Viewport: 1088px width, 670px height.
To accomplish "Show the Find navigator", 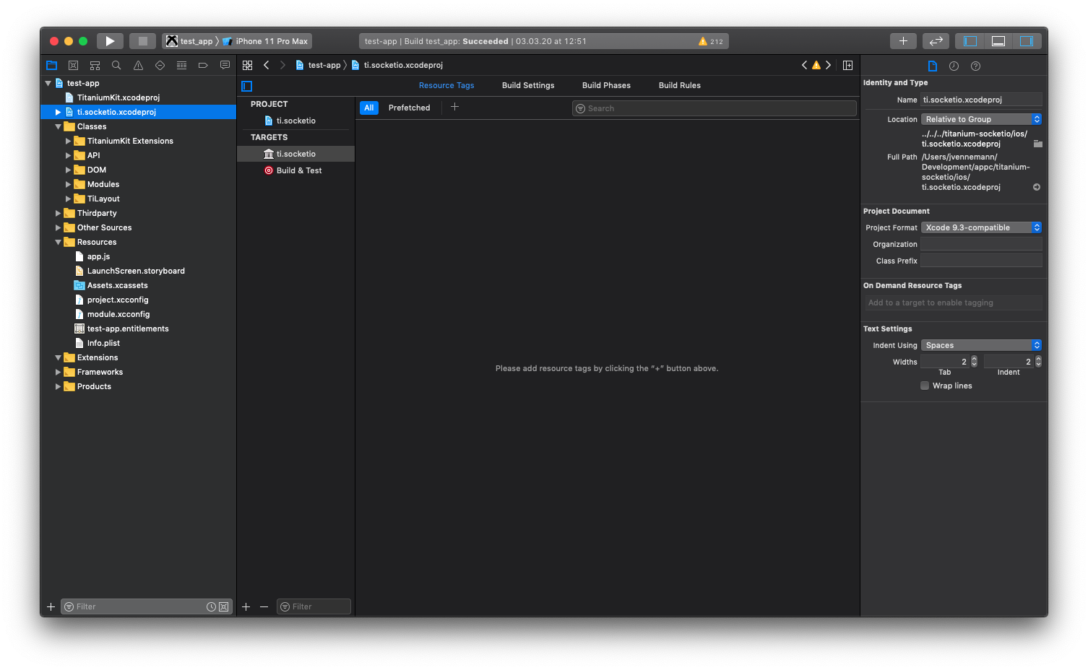I will tap(116, 65).
